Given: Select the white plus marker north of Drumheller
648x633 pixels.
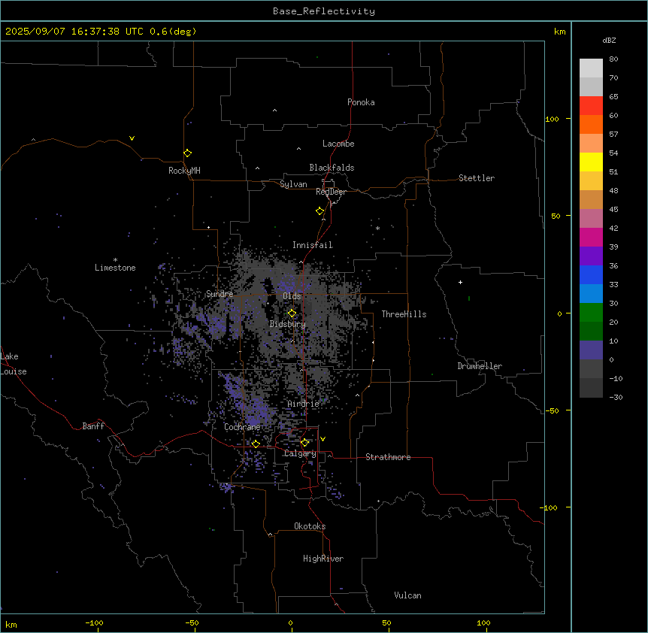Looking at the screenshot, I should point(460,282).
